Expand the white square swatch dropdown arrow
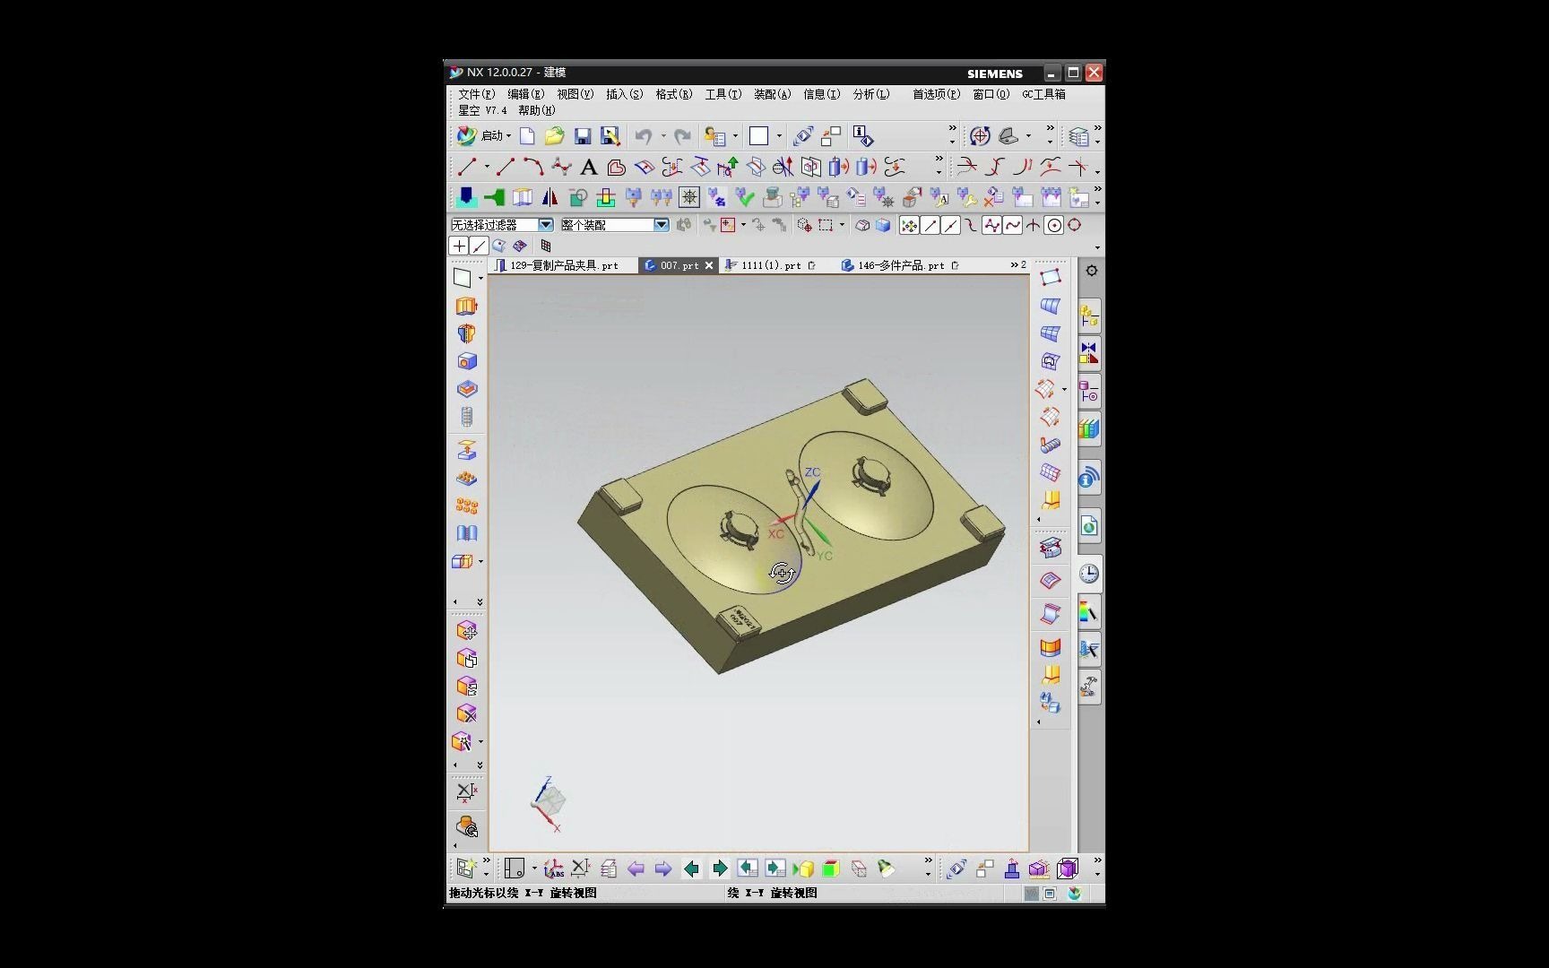Viewport: 1549px width, 968px height. [779, 137]
